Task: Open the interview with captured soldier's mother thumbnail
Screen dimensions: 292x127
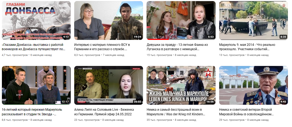Action: pyautogui.click(x=109, y=21)
